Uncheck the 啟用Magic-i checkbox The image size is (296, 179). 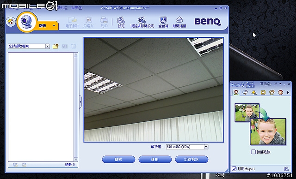tap(234, 169)
